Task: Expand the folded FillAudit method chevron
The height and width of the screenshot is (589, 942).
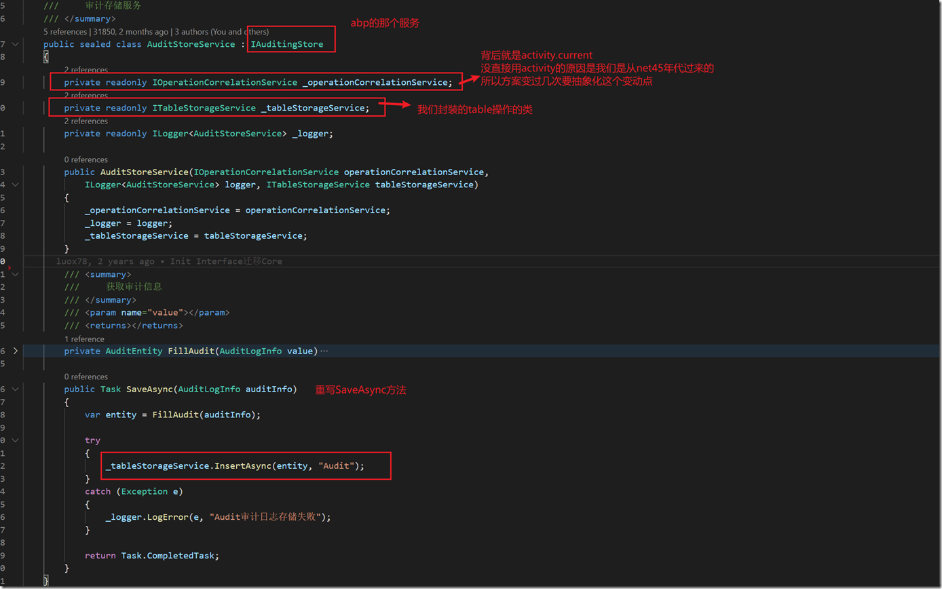Action: tap(15, 351)
